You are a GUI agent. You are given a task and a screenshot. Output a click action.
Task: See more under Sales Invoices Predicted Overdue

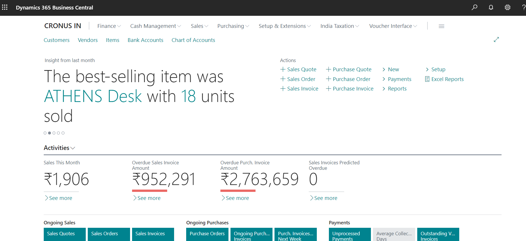(x=324, y=198)
